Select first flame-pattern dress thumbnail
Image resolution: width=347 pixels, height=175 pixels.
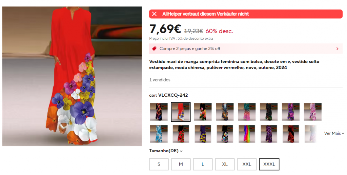coord(159,112)
